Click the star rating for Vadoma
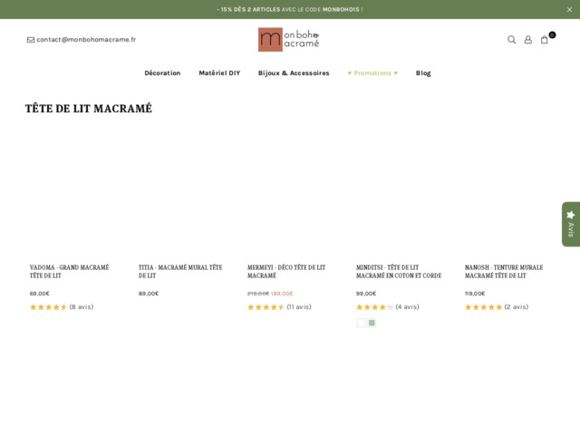The image size is (580, 435). (48, 307)
